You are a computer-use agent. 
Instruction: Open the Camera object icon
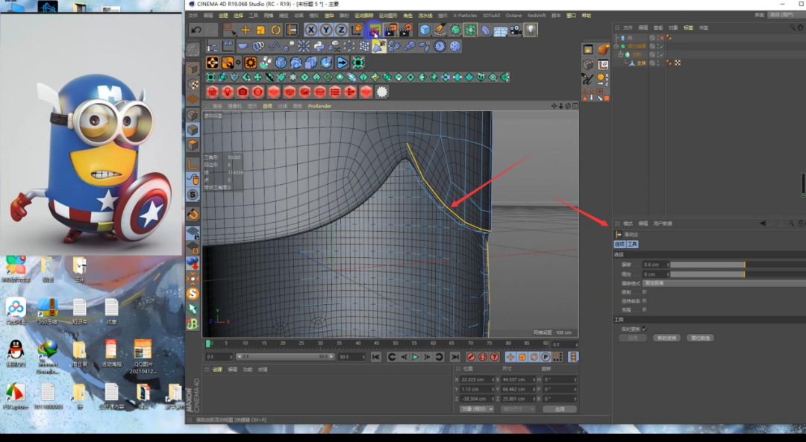pyautogui.click(x=516, y=30)
